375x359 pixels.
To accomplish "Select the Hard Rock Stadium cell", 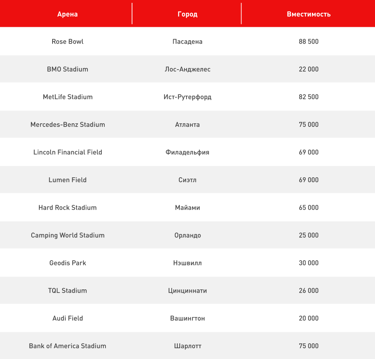I will (67, 207).
